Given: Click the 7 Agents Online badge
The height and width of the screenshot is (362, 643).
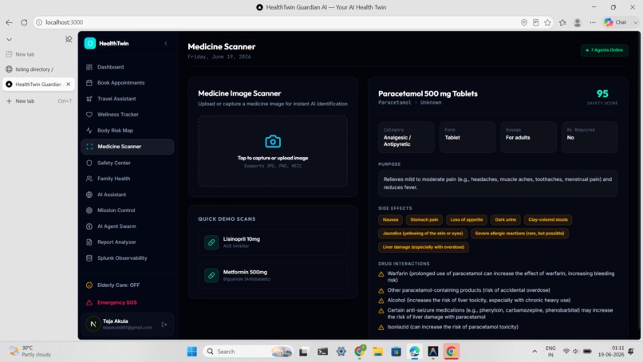Looking at the screenshot, I should [604, 50].
